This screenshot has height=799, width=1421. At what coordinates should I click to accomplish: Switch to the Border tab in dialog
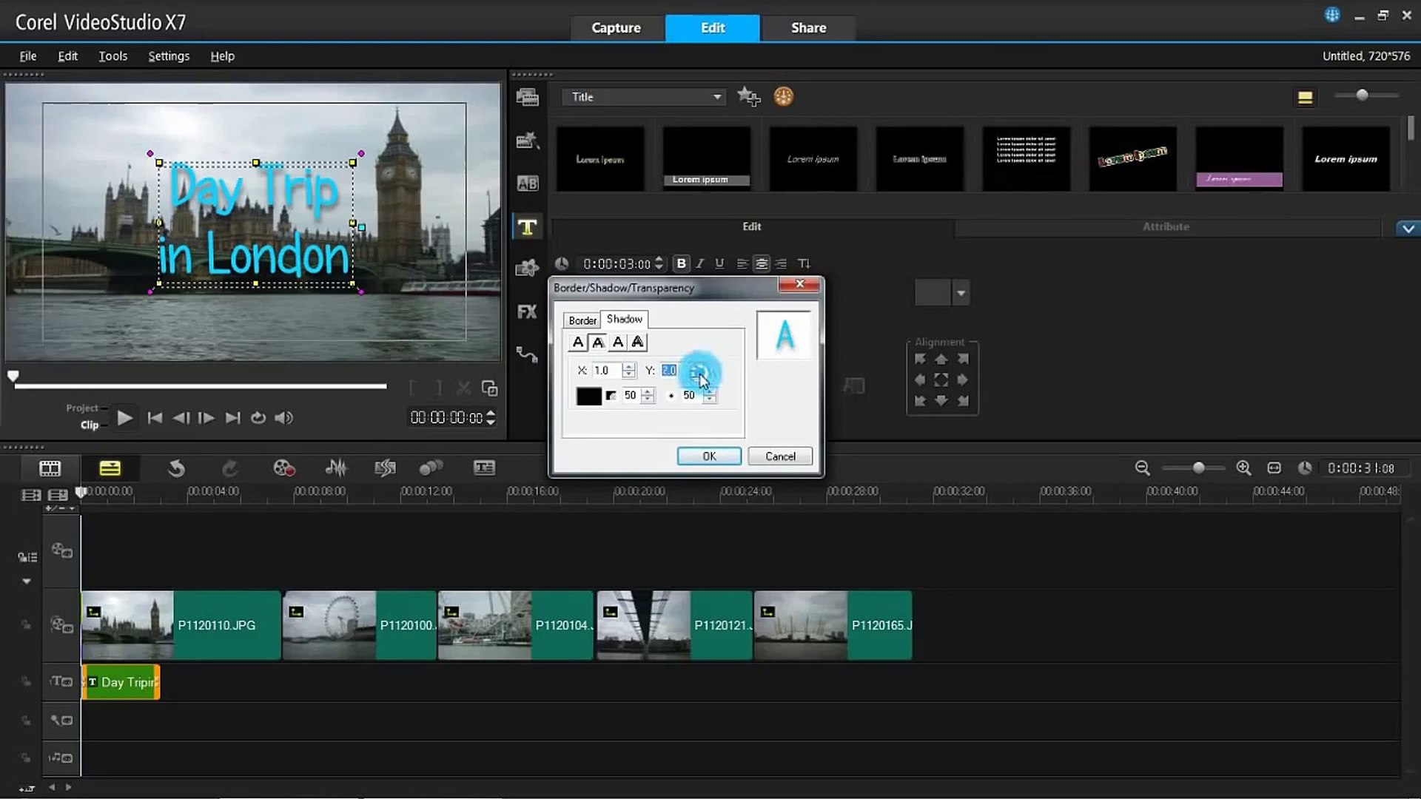click(x=582, y=320)
